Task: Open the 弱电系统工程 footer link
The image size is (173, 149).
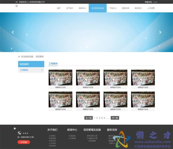Action: [92, 136]
